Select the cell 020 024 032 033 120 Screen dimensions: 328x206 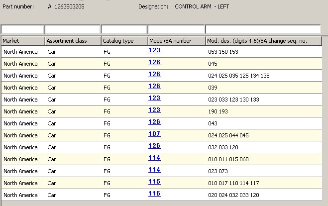click(x=233, y=195)
